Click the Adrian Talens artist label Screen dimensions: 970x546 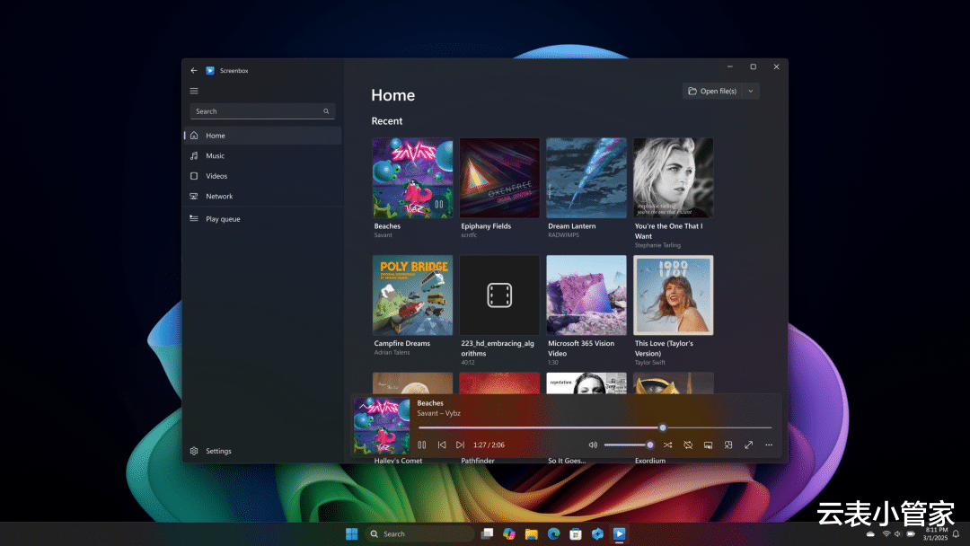point(392,352)
